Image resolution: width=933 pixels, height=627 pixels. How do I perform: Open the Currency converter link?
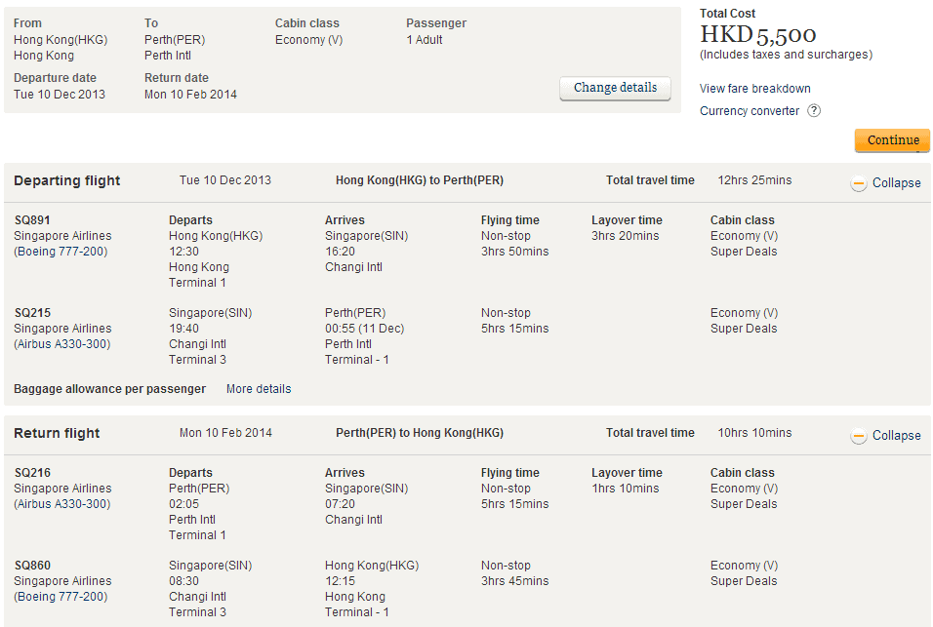750,111
